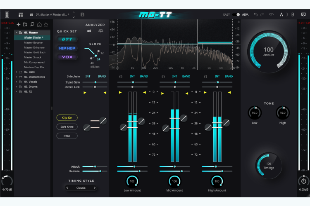Image resolution: width=310 pixels, height=206 pixels.
Task: Load the Modern Pop Mix preset
Action: [34, 67]
